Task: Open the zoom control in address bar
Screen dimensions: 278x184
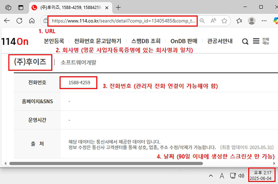Action: (202, 20)
